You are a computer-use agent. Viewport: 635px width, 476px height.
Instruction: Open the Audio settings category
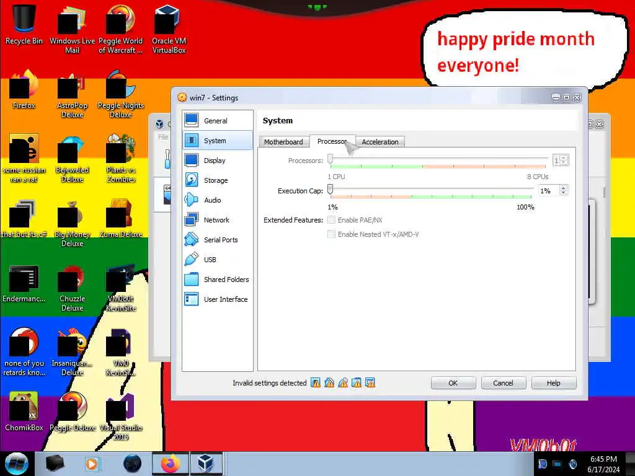point(218,200)
